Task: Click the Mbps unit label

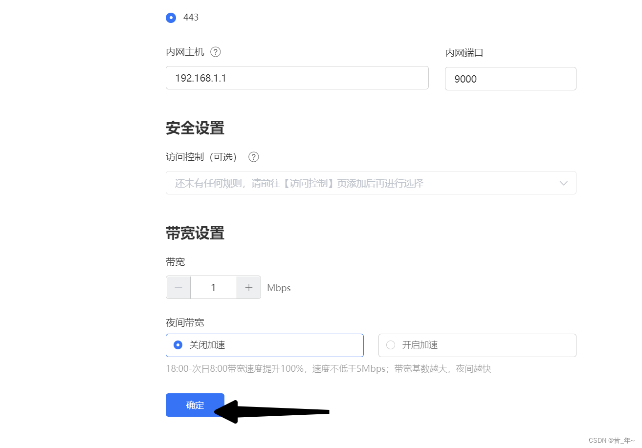Action: tap(279, 288)
